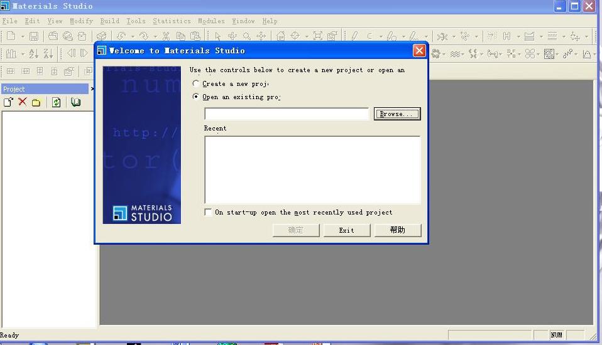The image size is (602, 345).
Task: Click the Exit button in Welcome dialog
Action: pyautogui.click(x=347, y=230)
